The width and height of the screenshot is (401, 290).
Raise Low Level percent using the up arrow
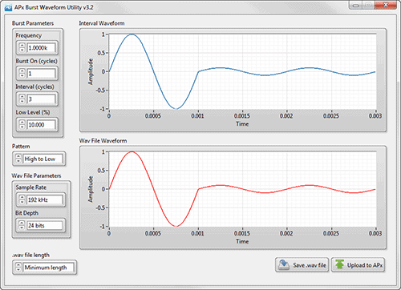click(22, 123)
